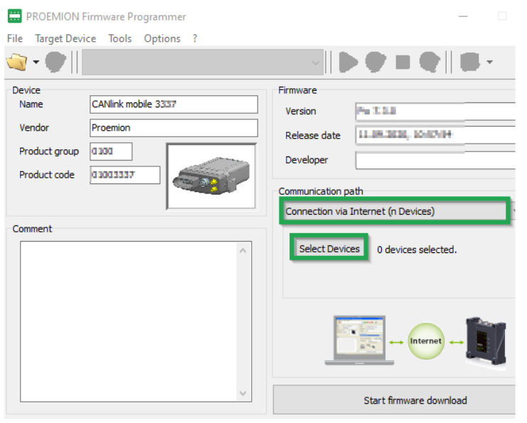The width and height of the screenshot is (527, 423).
Task: Click the last greyed toolbar icon with arrow
Action: (x=469, y=62)
